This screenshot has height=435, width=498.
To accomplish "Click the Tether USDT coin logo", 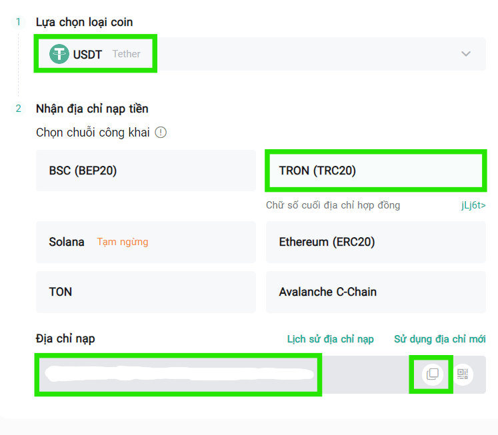I will point(59,54).
